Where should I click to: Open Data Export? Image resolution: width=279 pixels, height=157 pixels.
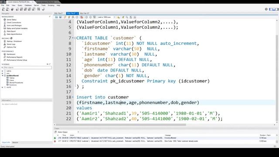11,31
